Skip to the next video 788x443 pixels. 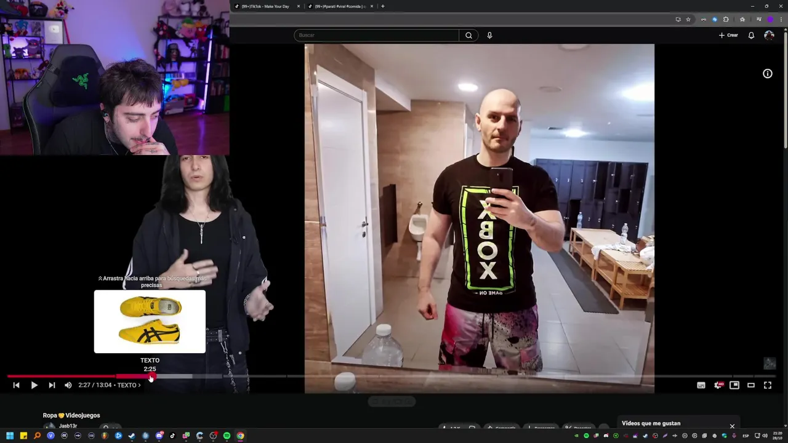[52, 385]
